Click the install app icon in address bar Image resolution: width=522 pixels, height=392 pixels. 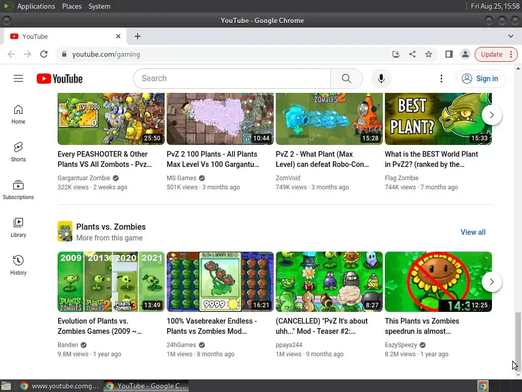point(396,54)
